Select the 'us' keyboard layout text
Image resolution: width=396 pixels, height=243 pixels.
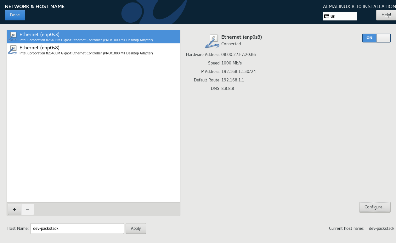332,16
